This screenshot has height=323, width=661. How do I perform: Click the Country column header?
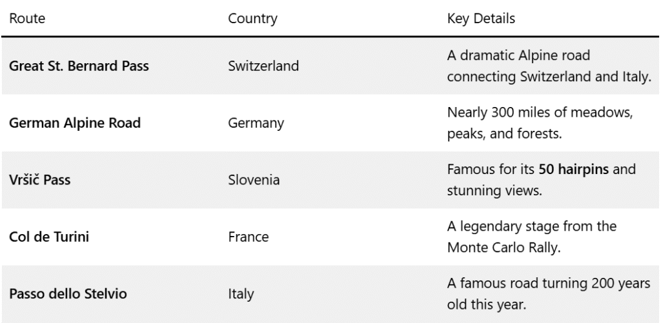pos(252,19)
